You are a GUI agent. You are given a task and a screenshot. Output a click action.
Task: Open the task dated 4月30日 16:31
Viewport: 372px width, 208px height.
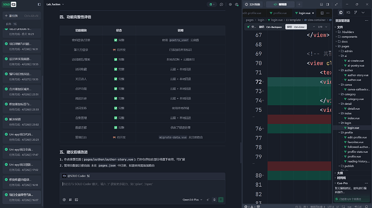(22, 46)
